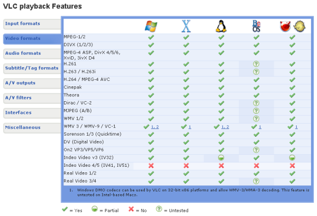Switch to Audio formats tab
Image resolution: width=317 pixels, height=216 pixels.
[32, 54]
